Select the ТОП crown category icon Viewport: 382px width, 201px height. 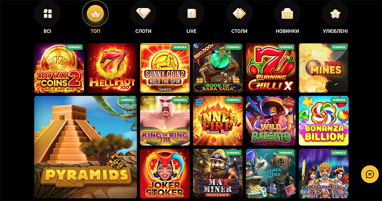pyautogui.click(x=95, y=14)
